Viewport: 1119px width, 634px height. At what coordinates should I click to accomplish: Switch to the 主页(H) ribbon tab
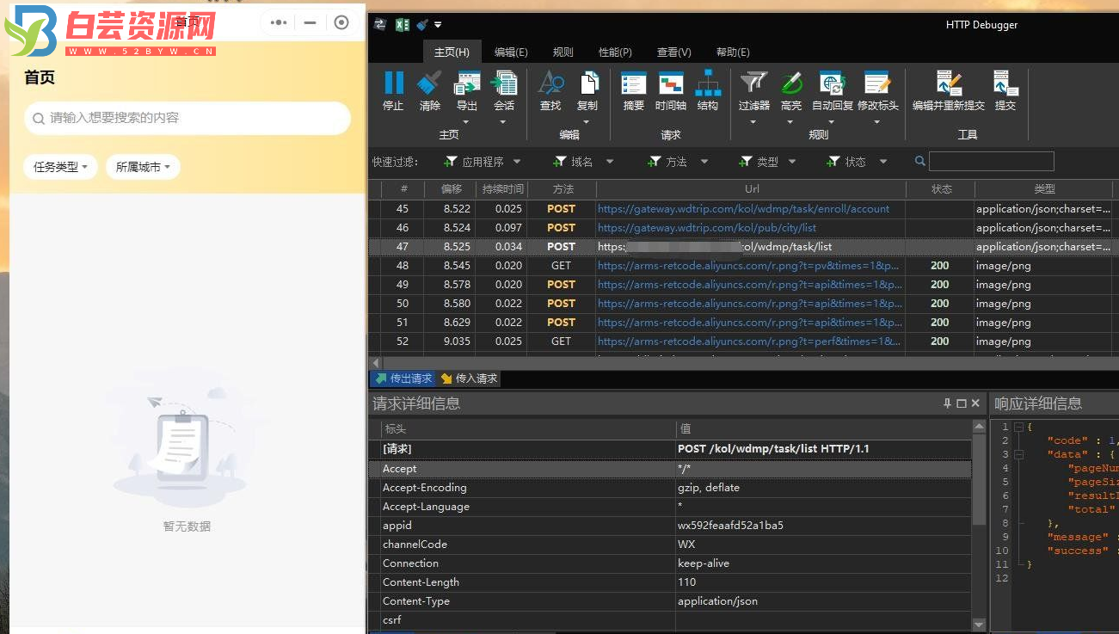452,52
